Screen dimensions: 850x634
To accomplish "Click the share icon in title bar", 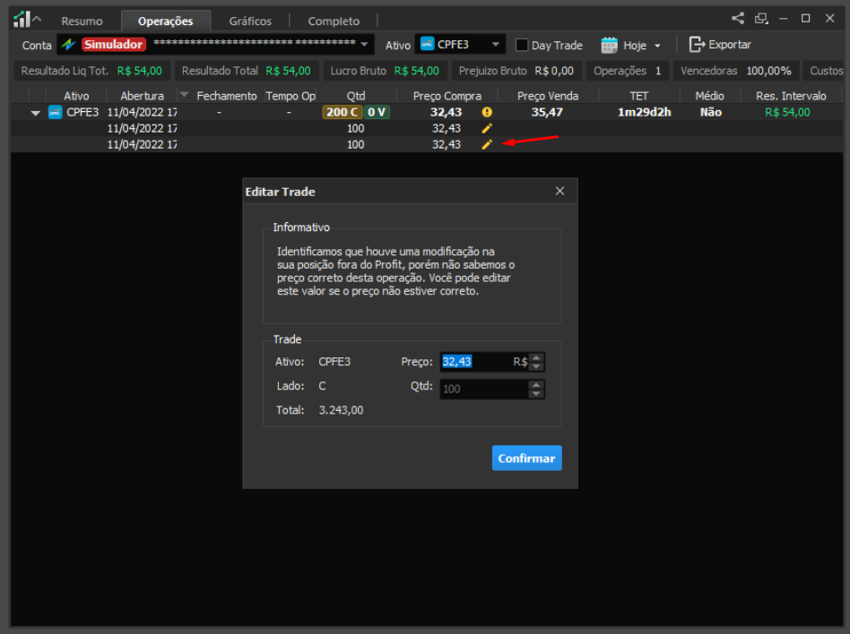I will 737,19.
